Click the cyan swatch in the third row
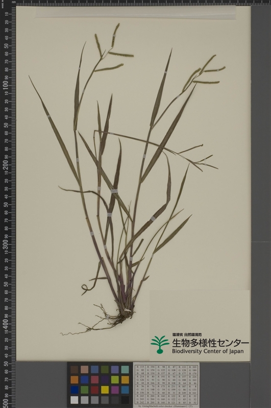 (125, 390)
